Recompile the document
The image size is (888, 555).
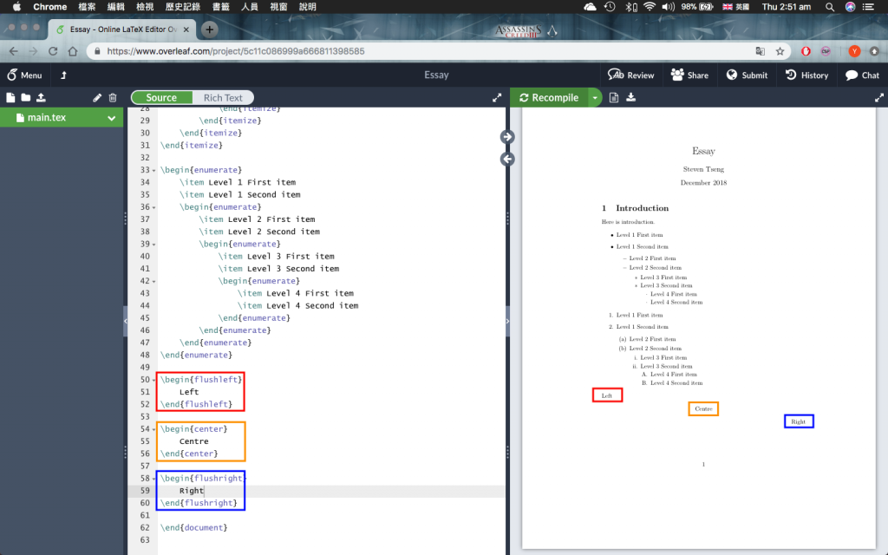pyautogui.click(x=549, y=97)
